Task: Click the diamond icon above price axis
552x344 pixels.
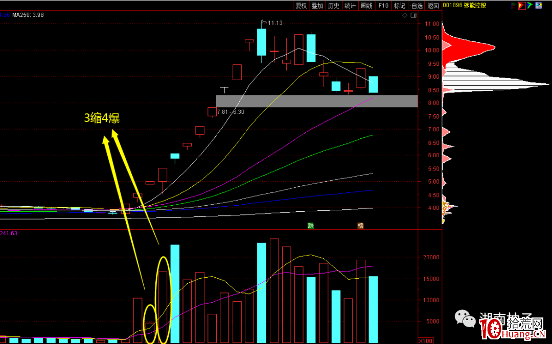Action: [405, 15]
